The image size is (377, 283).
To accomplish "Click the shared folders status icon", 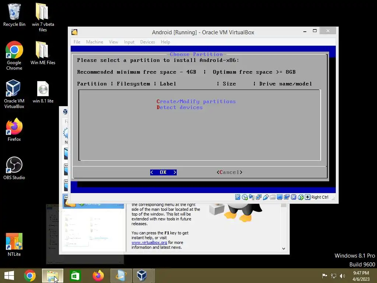I will [273, 197].
